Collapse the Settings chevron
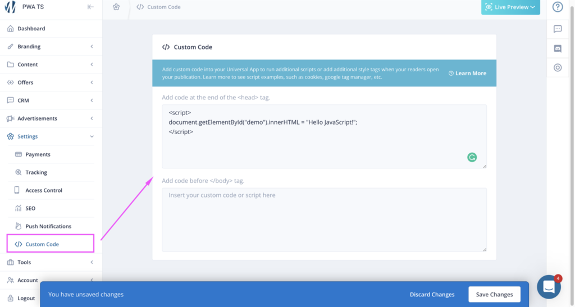This screenshot has width=575, height=307. pyautogui.click(x=92, y=136)
